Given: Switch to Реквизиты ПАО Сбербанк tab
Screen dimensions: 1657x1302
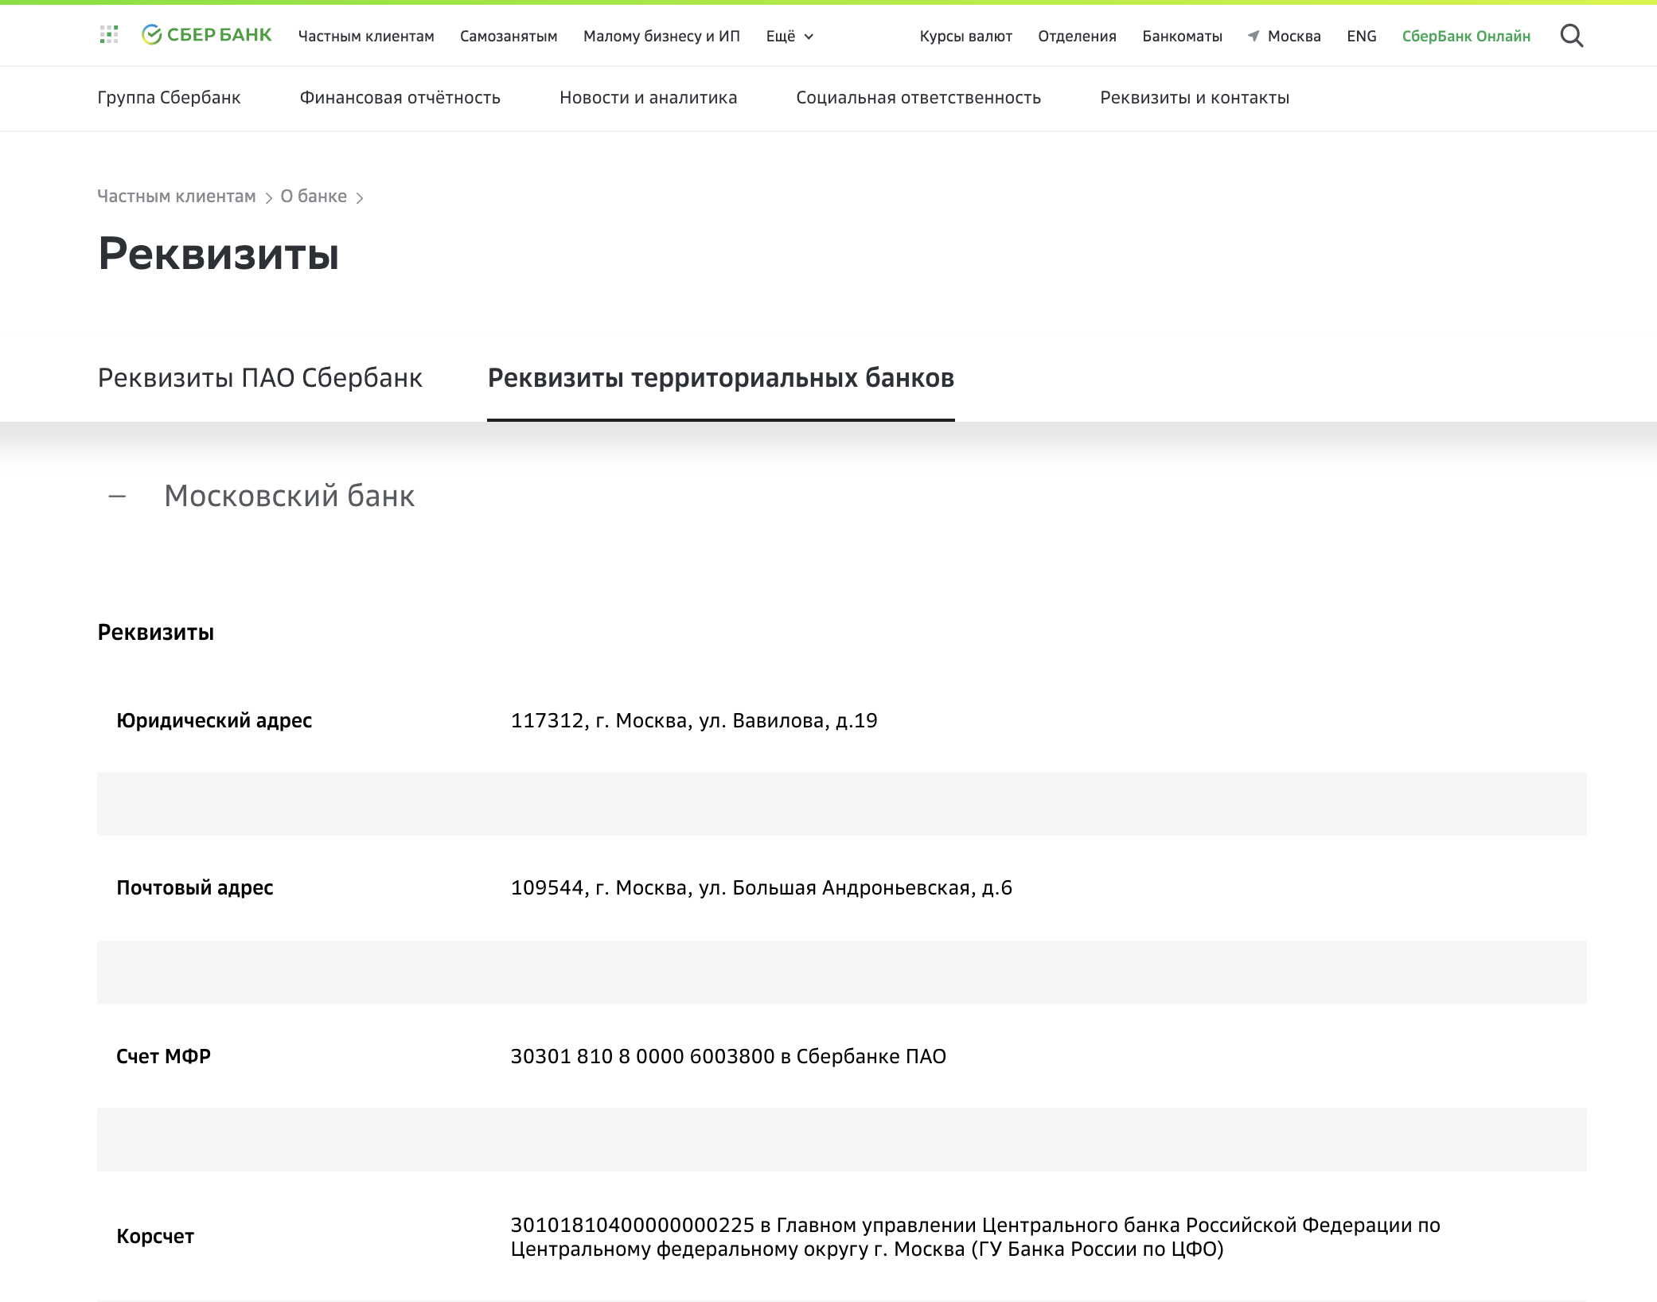Looking at the screenshot, I should pos(259,378).
